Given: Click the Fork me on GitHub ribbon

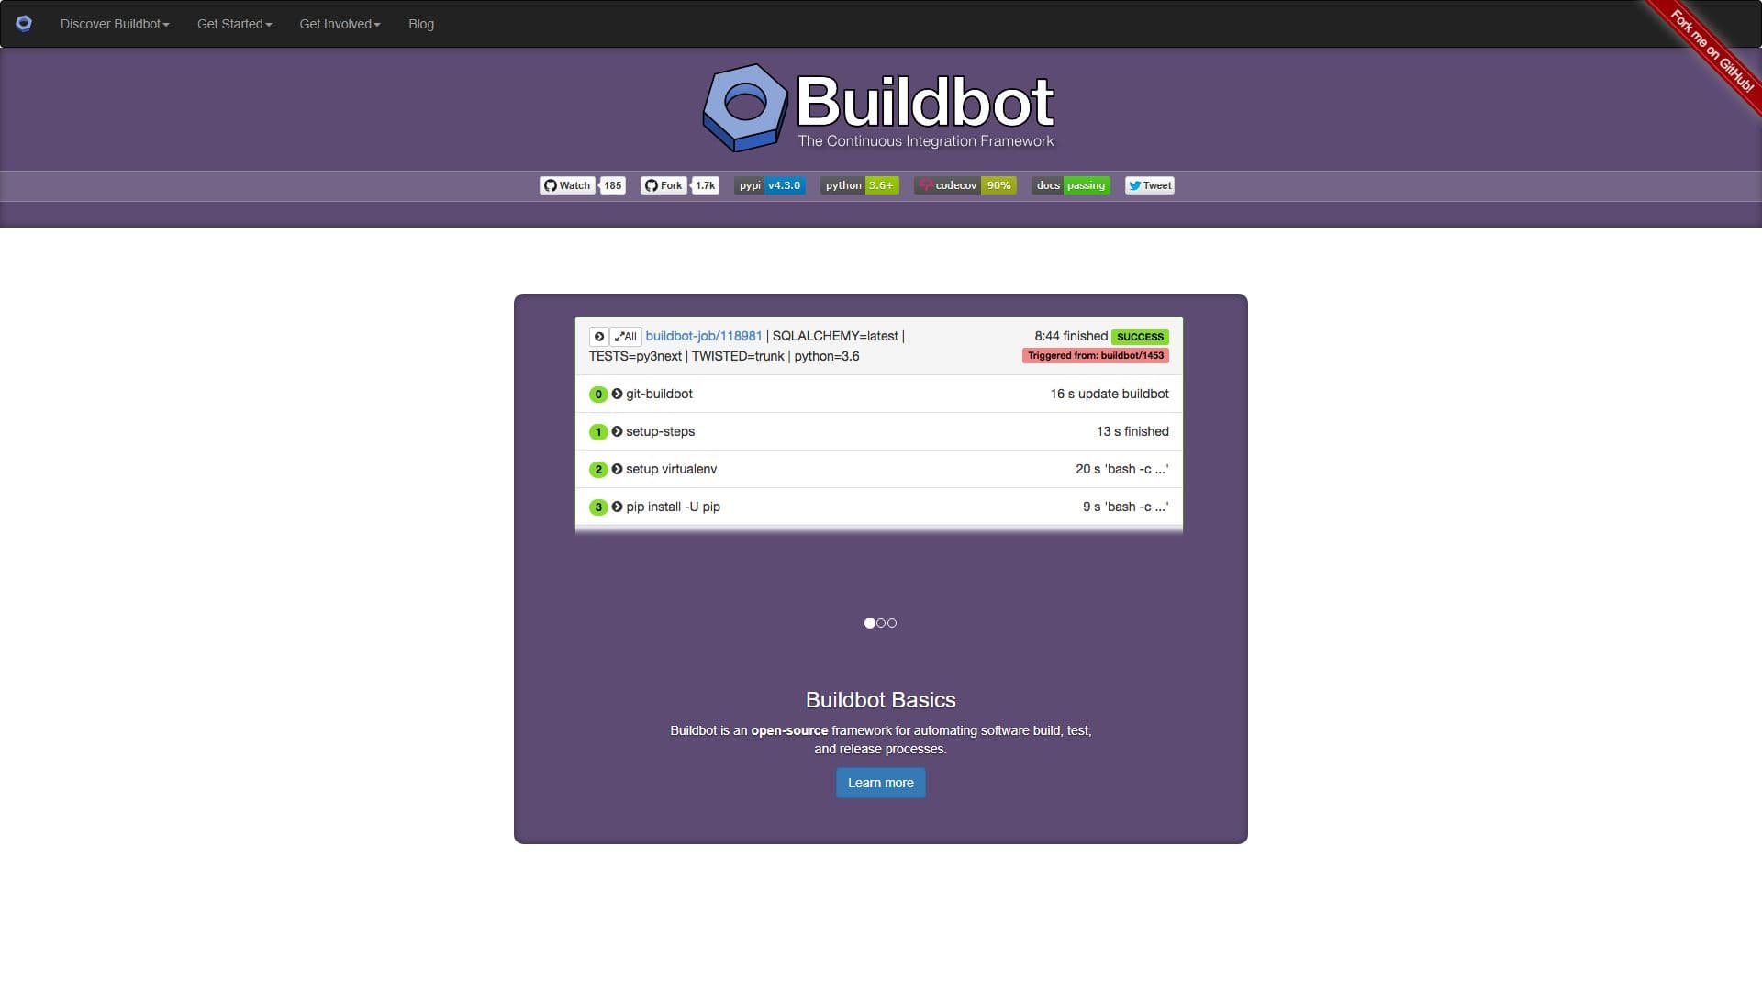Looking at the screenshot, I should (1711, 50).
